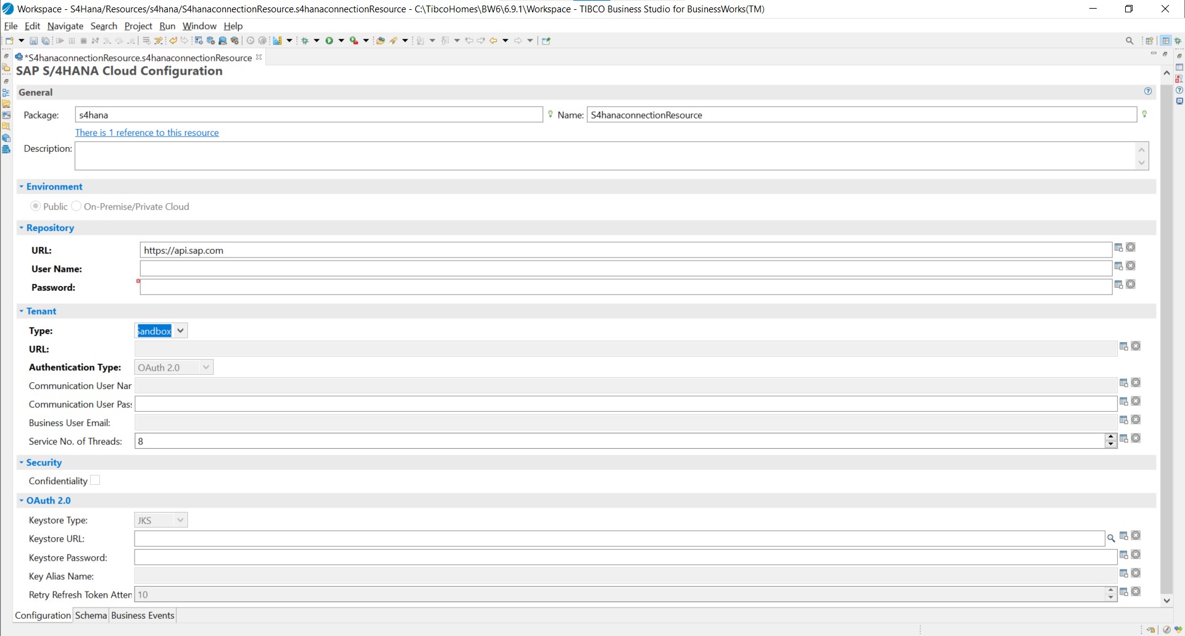Click the Retry Refresh Token spinner up arrow
The height and width of the screenshot is (636, 1185).
pyautogui.click(x=1111, y=590)
